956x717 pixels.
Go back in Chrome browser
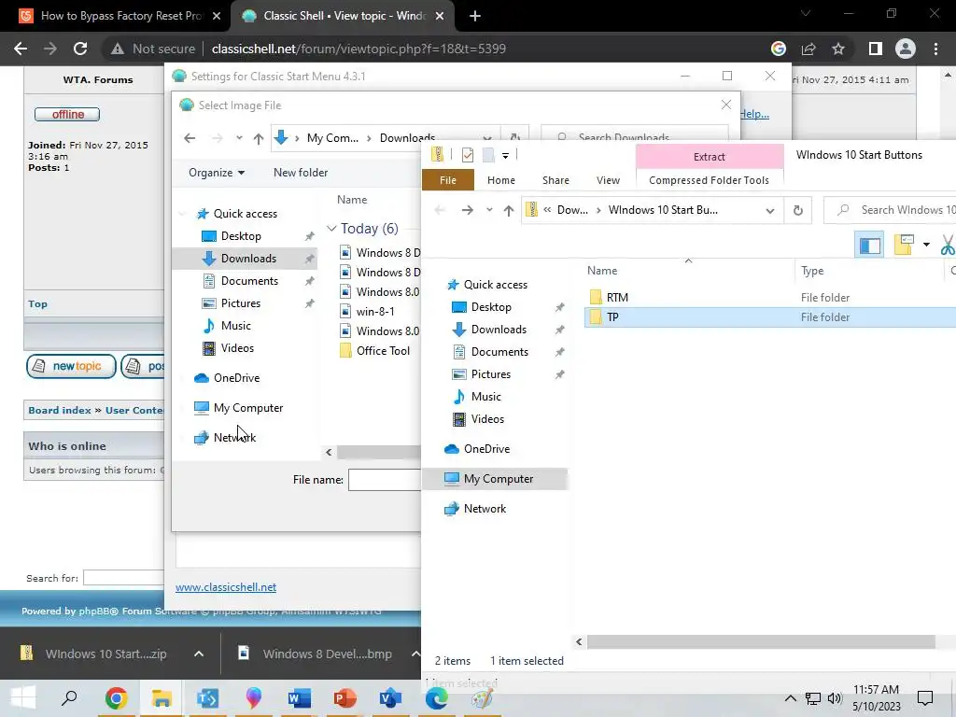coord(21,49)
